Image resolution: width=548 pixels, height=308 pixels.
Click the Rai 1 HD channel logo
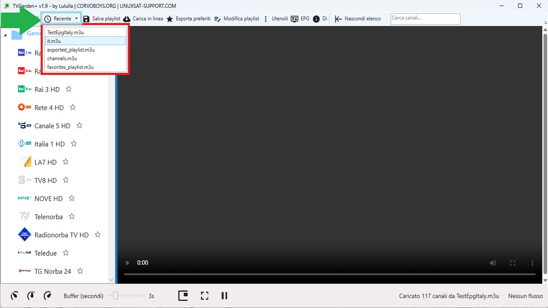point(24,53)
